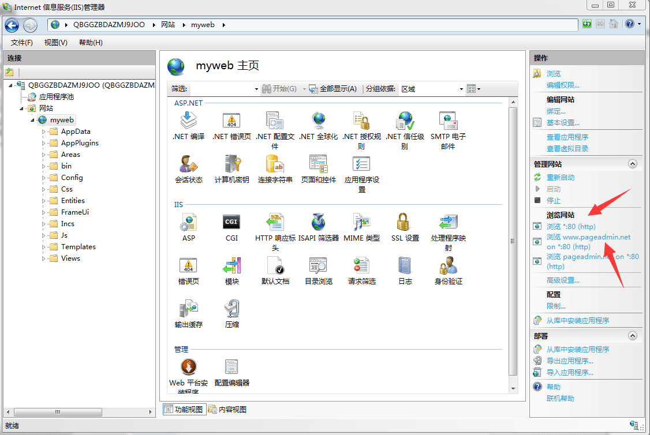Open the 处理程序映射 feature

(448, 227)
